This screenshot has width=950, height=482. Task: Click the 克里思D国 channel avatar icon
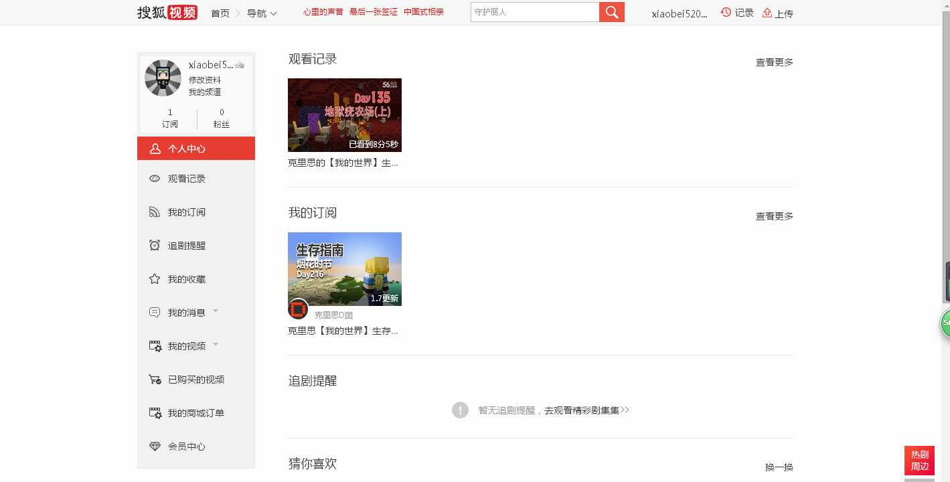point(298,309)
